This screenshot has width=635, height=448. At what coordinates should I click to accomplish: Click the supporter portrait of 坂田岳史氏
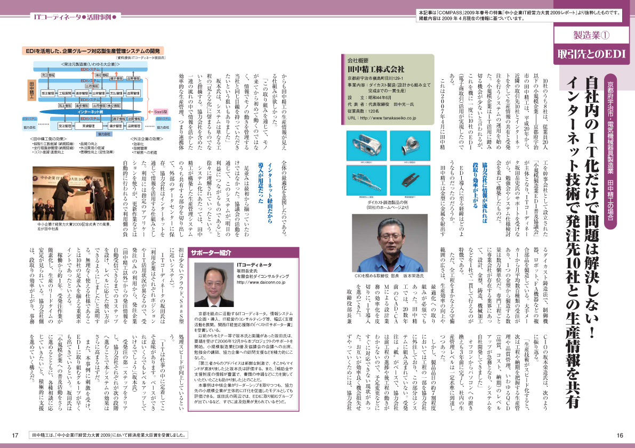[214, 285]
